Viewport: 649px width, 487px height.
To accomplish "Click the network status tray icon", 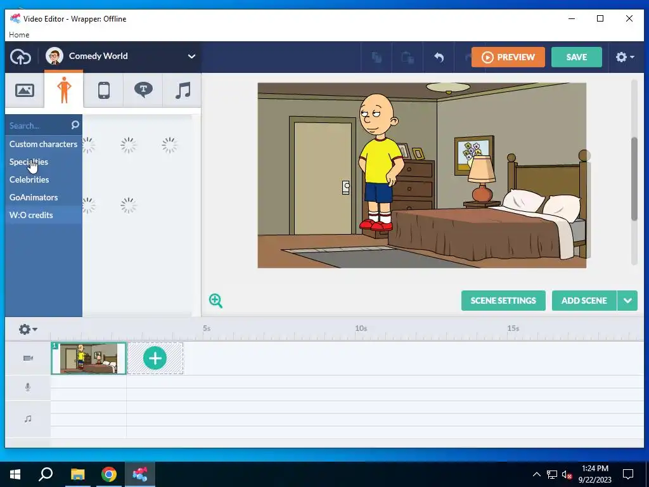I will (552, 474).
